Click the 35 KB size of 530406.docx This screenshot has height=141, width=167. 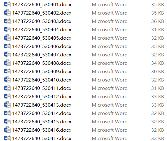(x=157, y=46)
